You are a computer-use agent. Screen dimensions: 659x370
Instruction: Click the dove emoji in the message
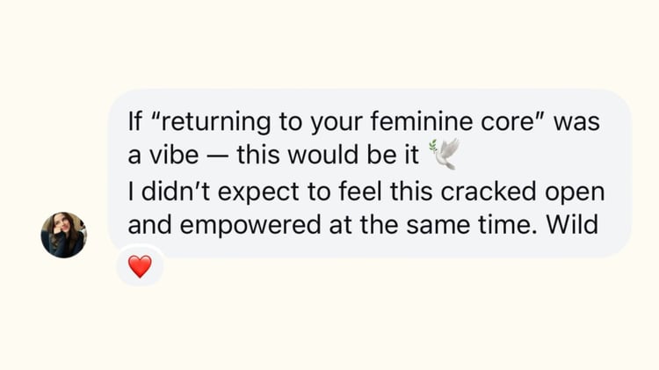[x=444, y=156]
